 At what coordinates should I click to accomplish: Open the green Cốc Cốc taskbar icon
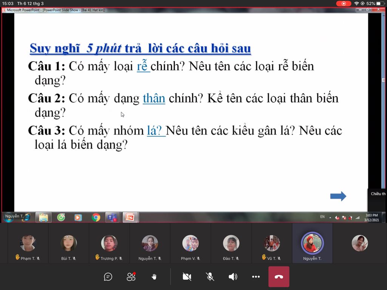click(x=61, y=217)
